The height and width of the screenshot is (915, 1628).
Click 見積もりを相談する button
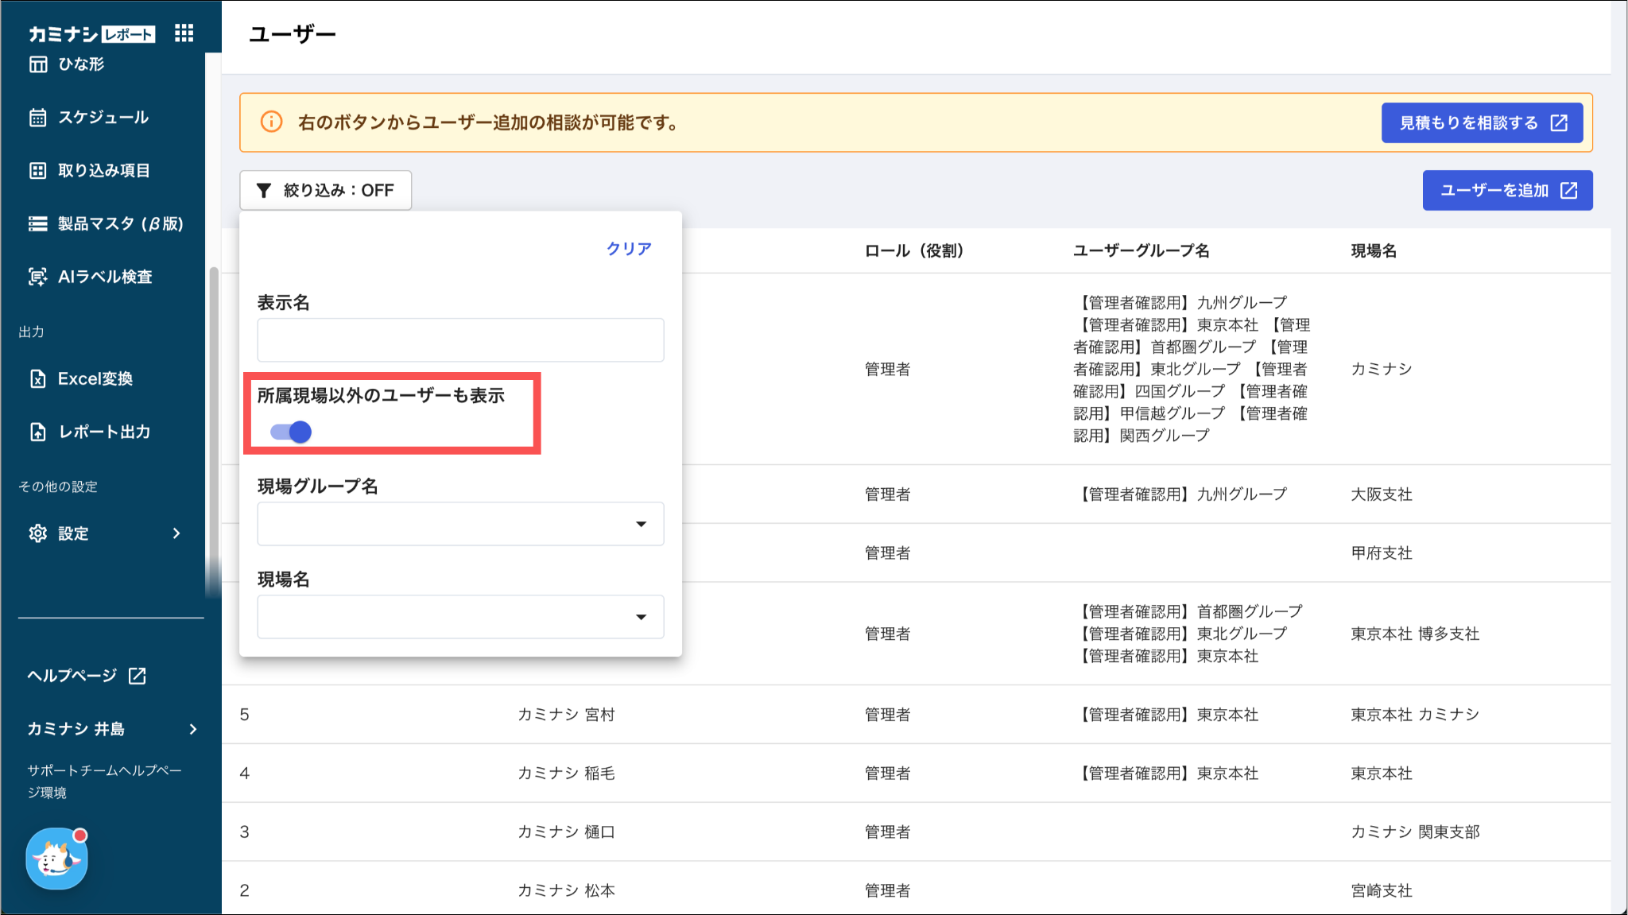pyautogui.click(x=1482, y=122)
